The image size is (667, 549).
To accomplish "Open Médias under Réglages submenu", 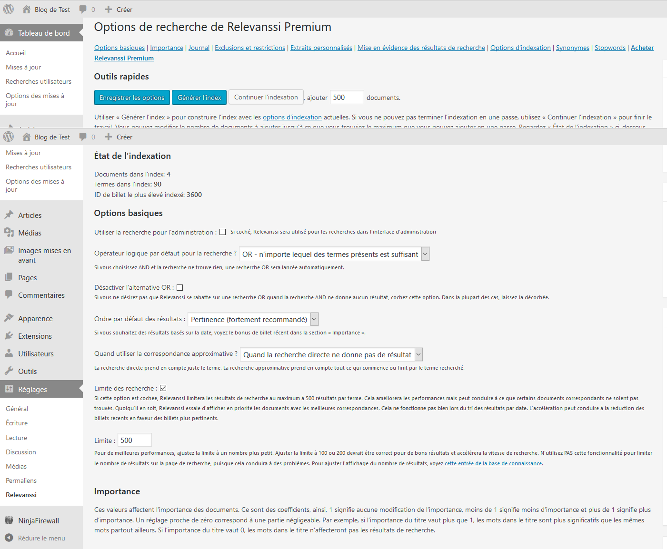I will coord(16,466).
